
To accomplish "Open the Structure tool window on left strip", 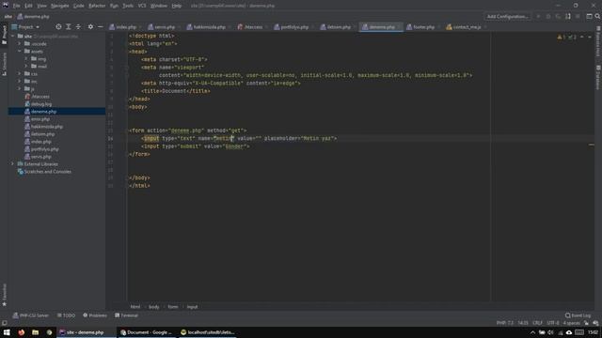I will pos(4,64).
